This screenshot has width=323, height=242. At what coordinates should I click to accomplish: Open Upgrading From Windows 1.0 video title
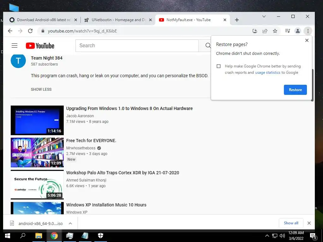click(129, 108)
